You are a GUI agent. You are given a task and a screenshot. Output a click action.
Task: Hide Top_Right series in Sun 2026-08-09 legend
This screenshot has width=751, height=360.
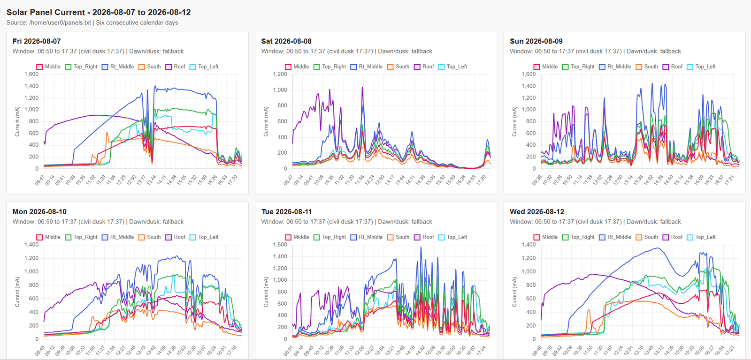[x=578, y=67]
